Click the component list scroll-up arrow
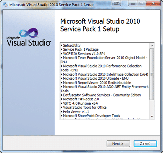This screenshot has height=153, width=163. 152,46
